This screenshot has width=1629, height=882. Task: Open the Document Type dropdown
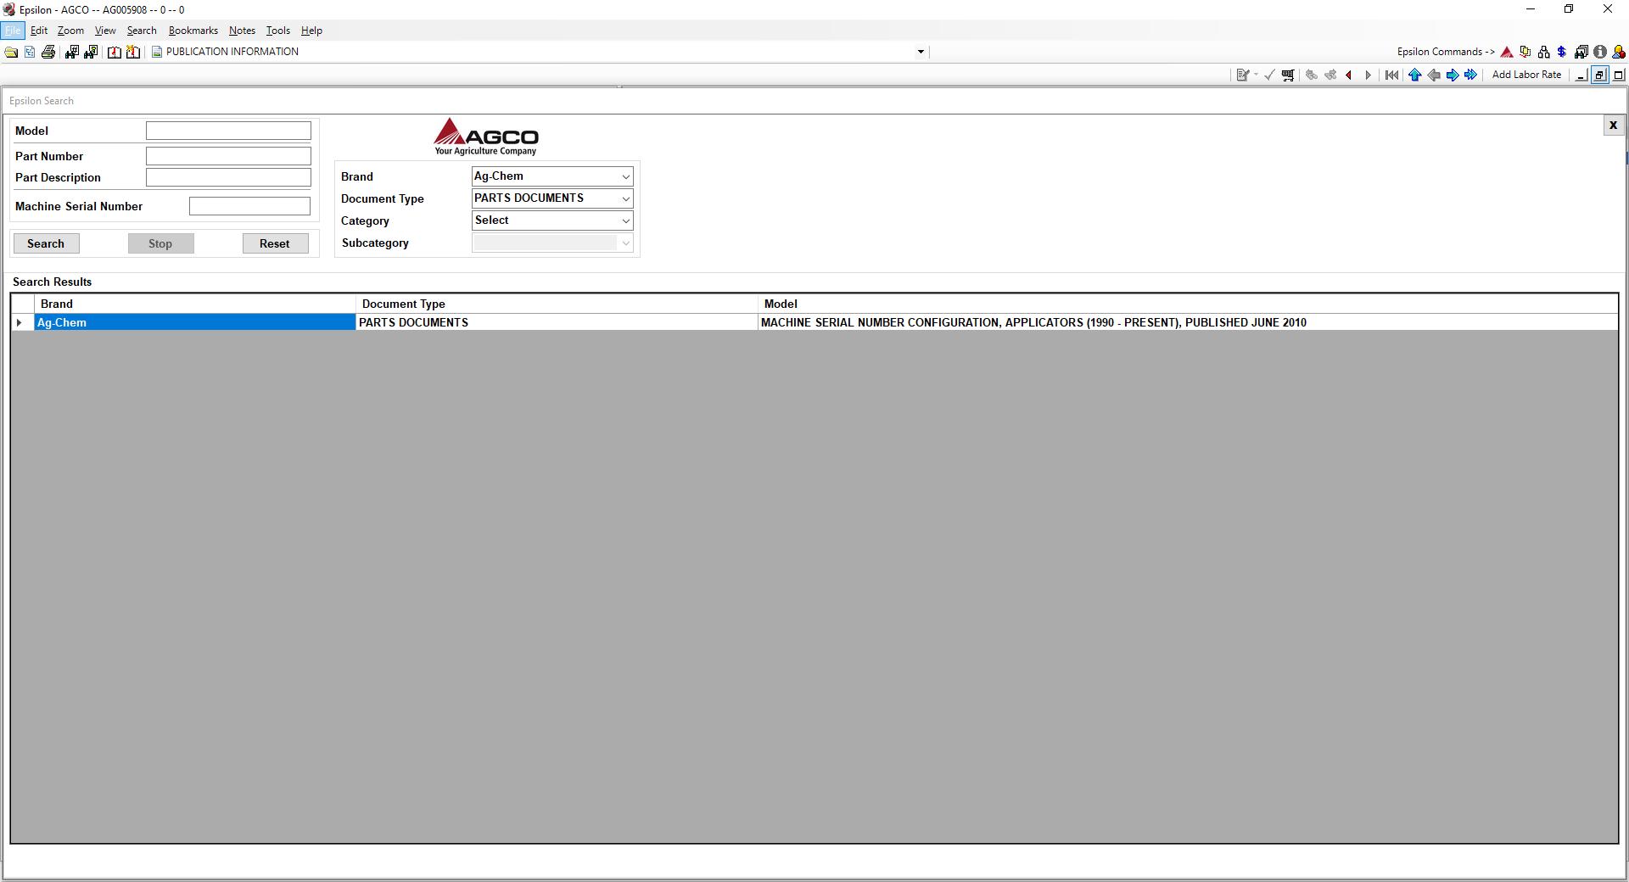point(625,198)
